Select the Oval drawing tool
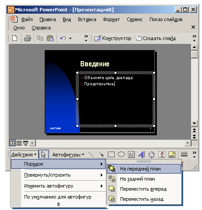This screenshot has height=210, width=202. tap(121, 154)
